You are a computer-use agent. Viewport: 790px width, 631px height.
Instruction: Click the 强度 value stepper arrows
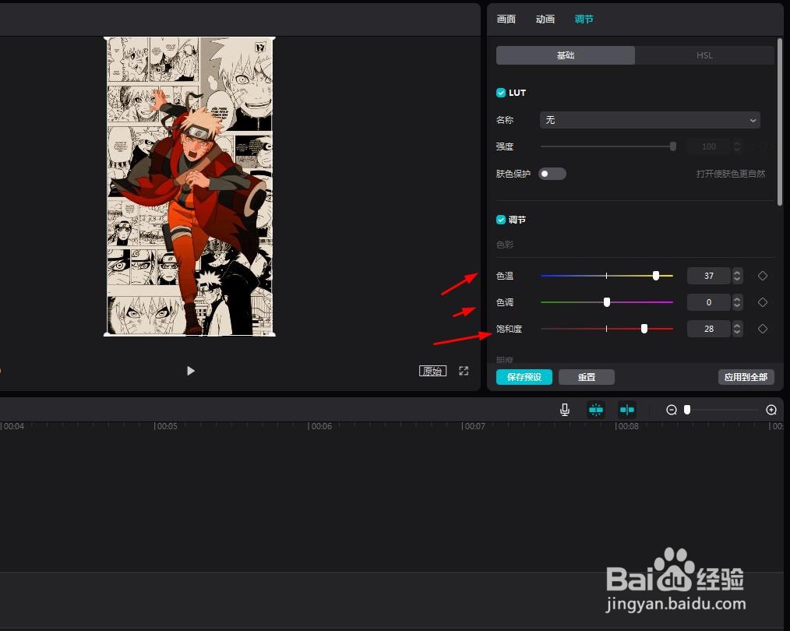pos(737,146)
